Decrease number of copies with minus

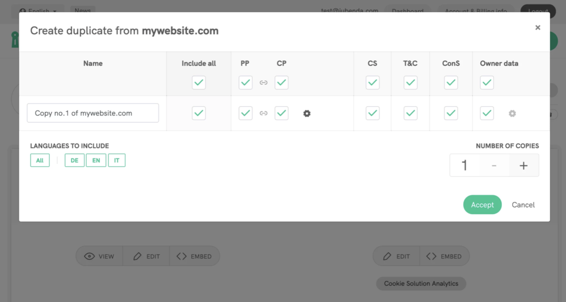494,165
